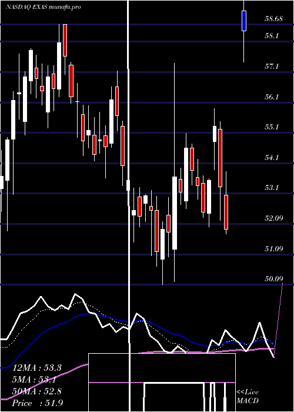
Task: Click the Live MACD label
Action: (248, 397)
